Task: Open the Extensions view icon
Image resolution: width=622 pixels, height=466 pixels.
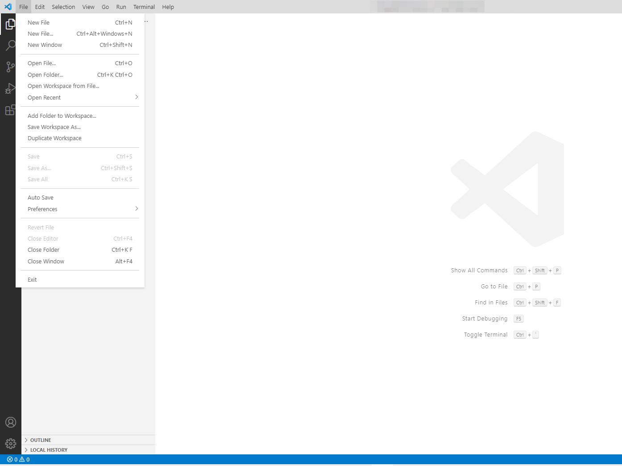Action: click(x=11, y=110)
